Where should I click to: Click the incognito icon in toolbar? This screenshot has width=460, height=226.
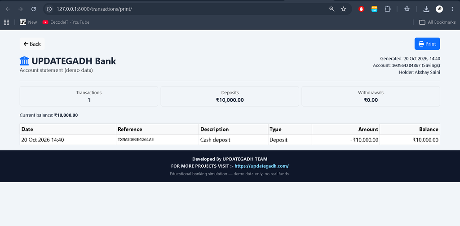tap(407, 9)
